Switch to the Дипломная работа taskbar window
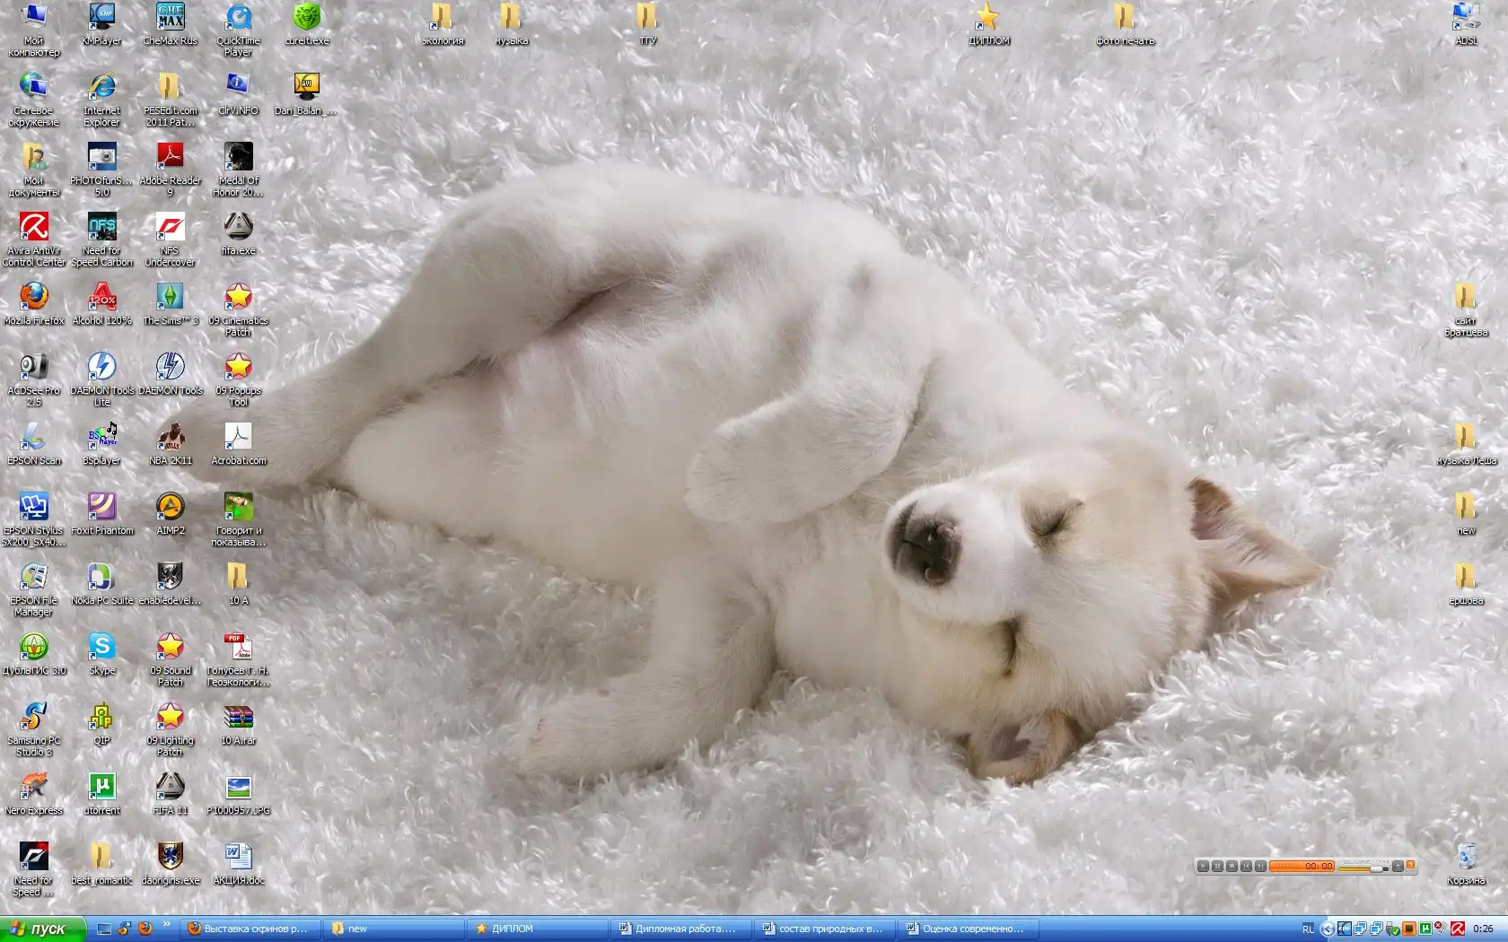This screenshot has width=1508, height=942. (678, 929)
